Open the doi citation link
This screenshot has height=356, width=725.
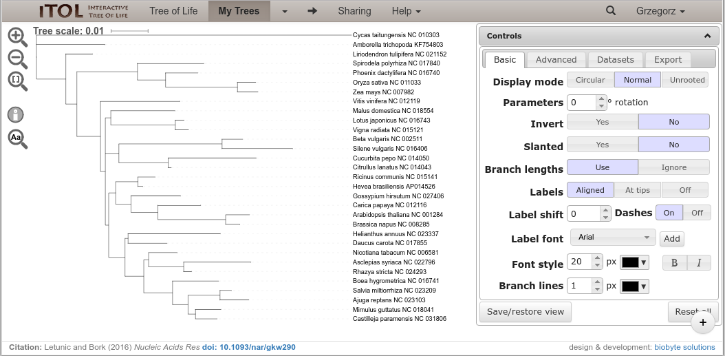click(x=248, y=347)
